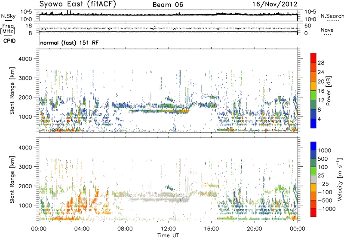The height and width of the screenshot is (238, 344).
Task: Click the 'Nave' legend label
Action: coord(327,30)
